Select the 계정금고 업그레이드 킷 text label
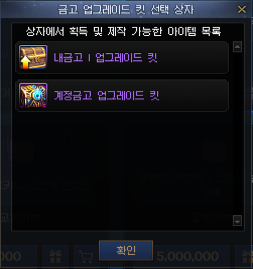The height and width of the screenshot is (269, 253). (107, 96)
